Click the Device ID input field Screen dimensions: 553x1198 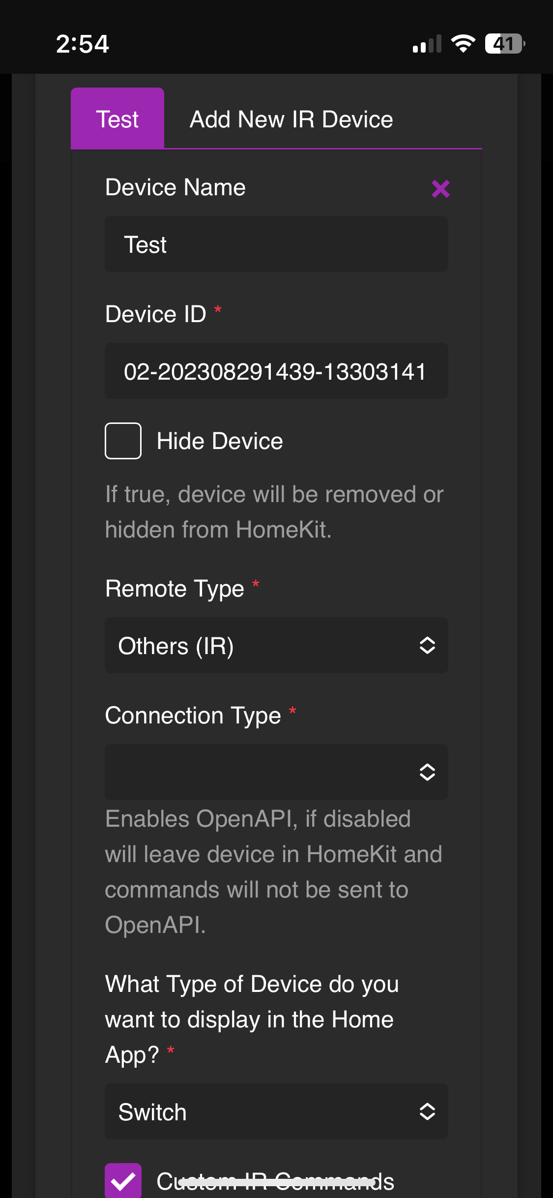tap(276, 371)
